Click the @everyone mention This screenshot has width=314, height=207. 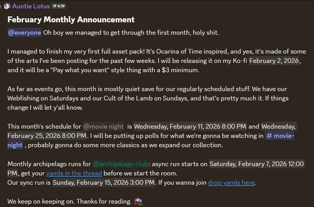coord(25,33)
